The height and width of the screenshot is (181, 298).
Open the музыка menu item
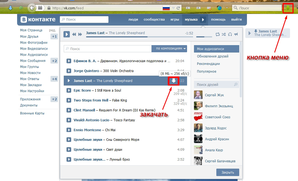[x=191, y=20]
